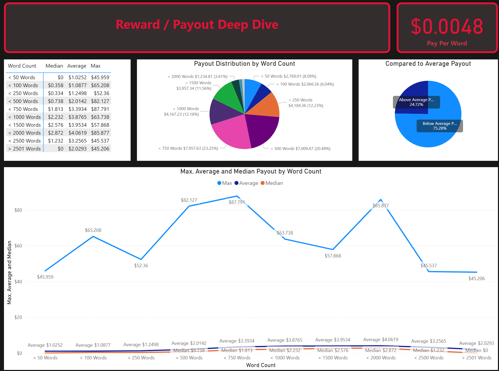
Task: Click the $82.127 data label on line chart
Action: coord(189,200)
